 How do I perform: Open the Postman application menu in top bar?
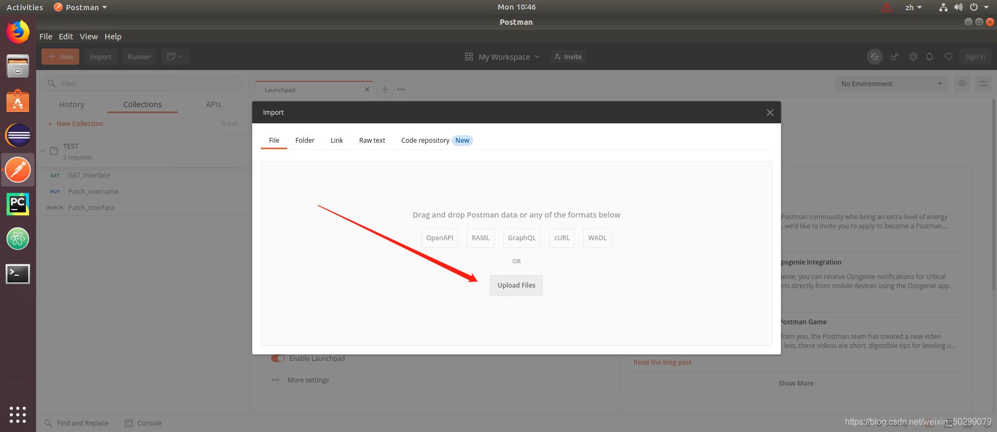coord(80,7)
